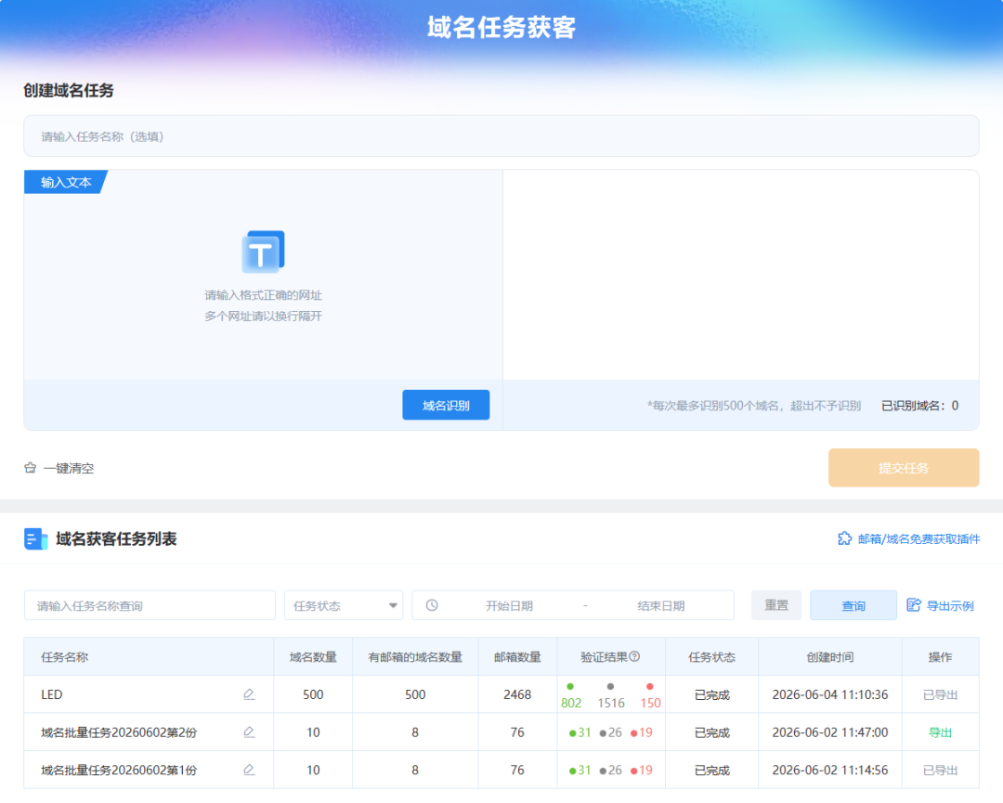Click the 任务名称 column header

tap(65, 656)
